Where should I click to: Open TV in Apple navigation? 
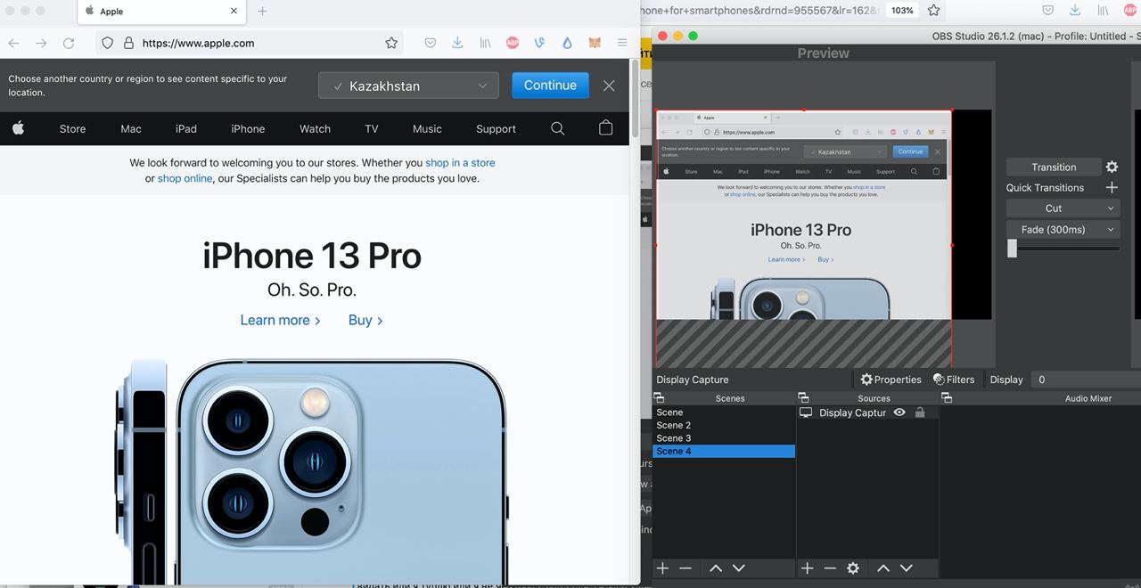point(372,128)
